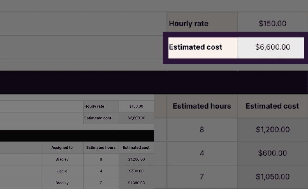
Task: Select the large cell showing 8 hours
Action: coord(202,130)
